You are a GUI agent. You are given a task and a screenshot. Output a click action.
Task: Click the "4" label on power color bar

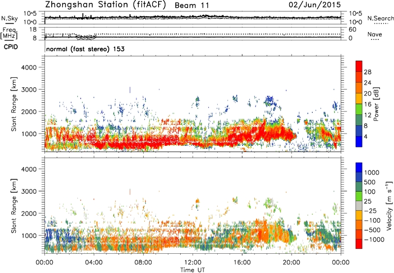point(365,136)
